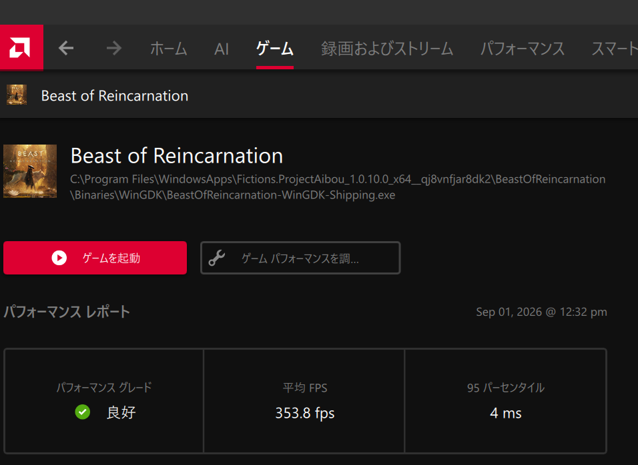
Task: Open ゲーム パフォーマンスを調... tuning button
Action: 300,258
